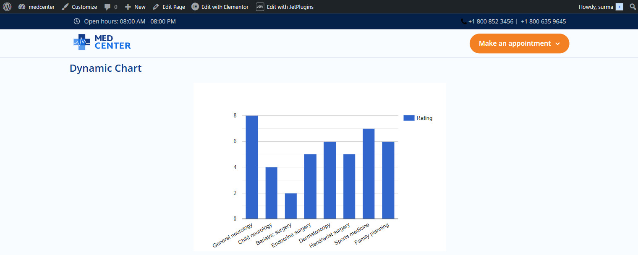The width and height of the screenshot is (638, 255).
Task: Click the surma user avatar
Action: point(620,7)
